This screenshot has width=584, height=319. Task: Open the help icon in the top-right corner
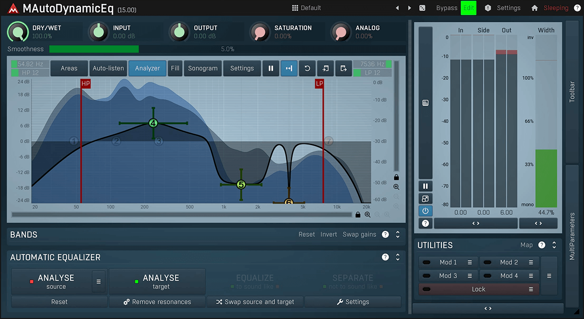(x=577, y=8)
